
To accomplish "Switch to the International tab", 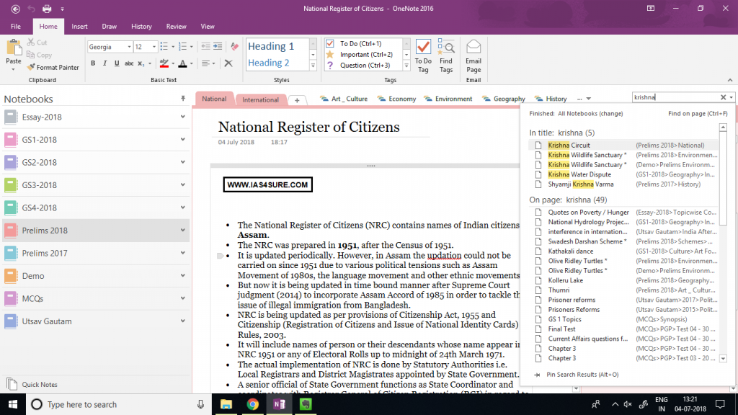I will [260, 100].
